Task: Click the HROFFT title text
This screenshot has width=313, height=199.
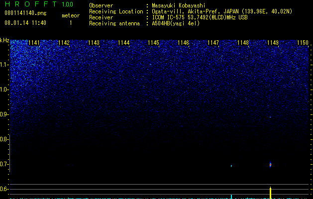Action: point(31,4)
